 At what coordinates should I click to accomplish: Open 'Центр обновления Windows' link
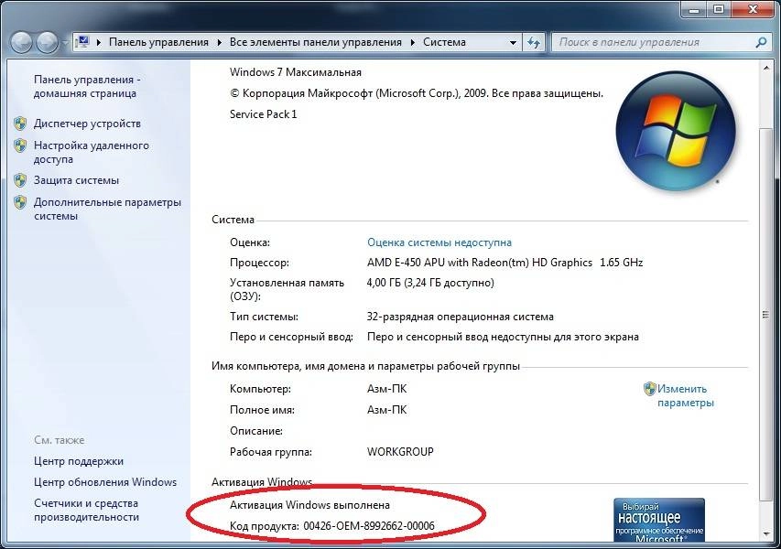105,482
